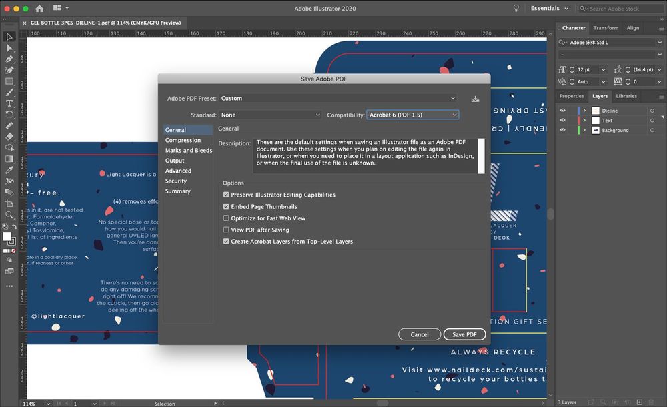Select the Type tool in toolbar

point(9,103)
